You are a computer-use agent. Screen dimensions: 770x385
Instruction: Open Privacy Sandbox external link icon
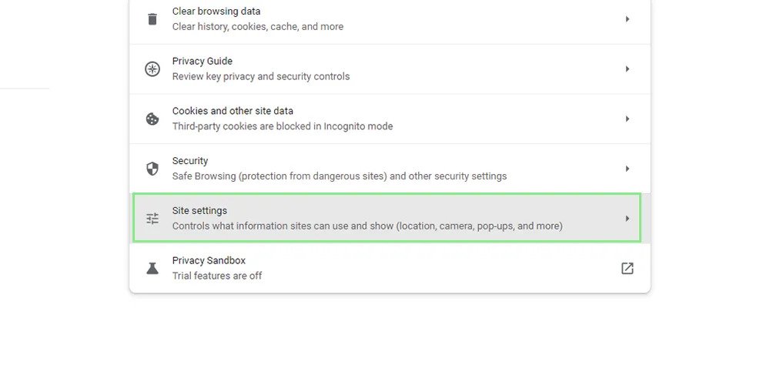628,268
